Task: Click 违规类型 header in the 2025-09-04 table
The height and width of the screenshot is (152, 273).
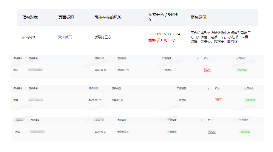Action: tap(122, 120)
